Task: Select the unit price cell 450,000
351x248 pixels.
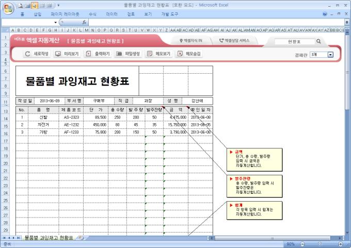Action: pyautogui.click(x=96, y=125)
